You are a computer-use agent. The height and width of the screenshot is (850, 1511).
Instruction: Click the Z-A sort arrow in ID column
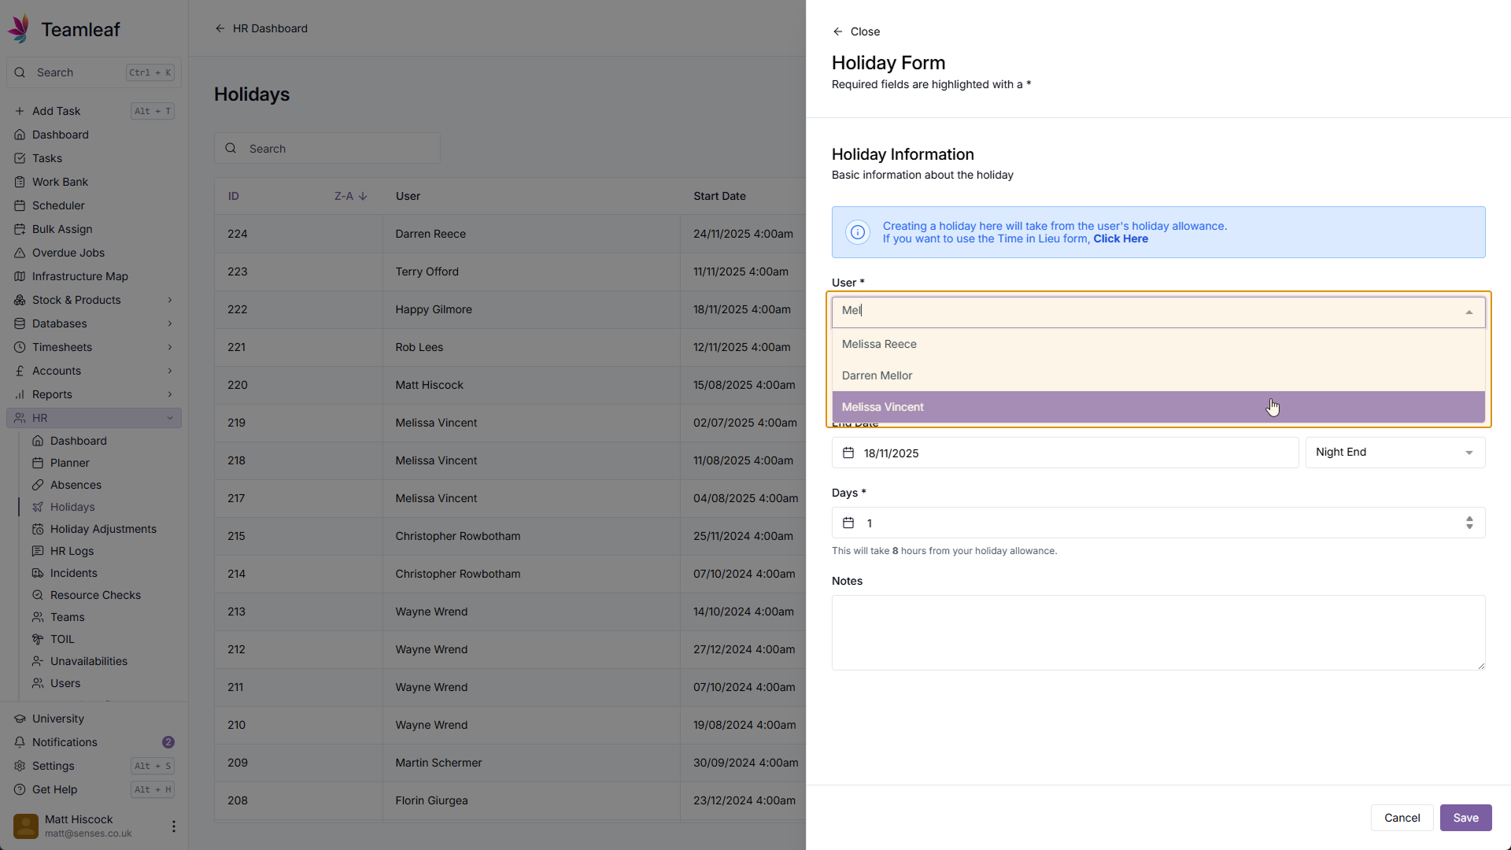click(362, 196)
